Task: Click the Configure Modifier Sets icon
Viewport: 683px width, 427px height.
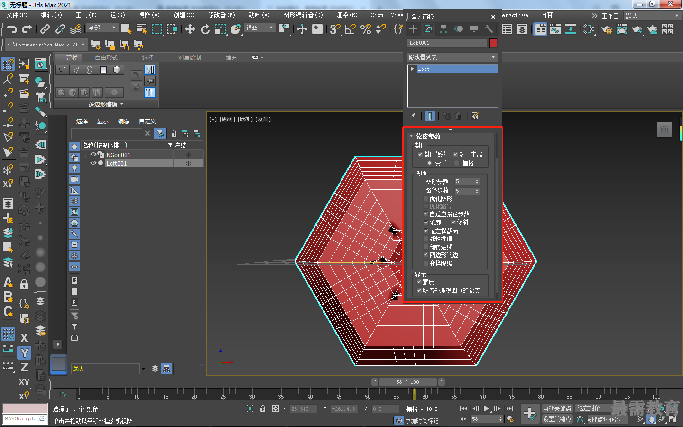Action: (x=475, y=116)
